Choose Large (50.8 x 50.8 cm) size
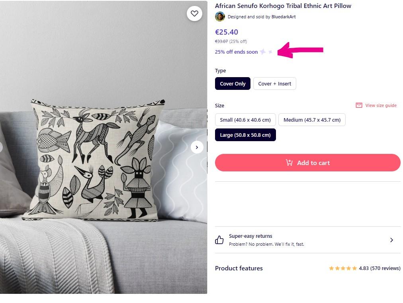This screenshot has height=303, width=403. pos(245,135)
